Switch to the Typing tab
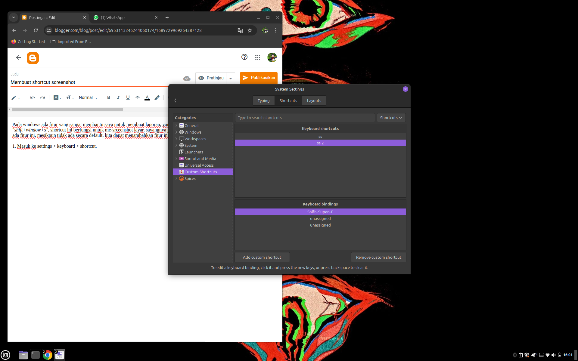 point(263,100)
